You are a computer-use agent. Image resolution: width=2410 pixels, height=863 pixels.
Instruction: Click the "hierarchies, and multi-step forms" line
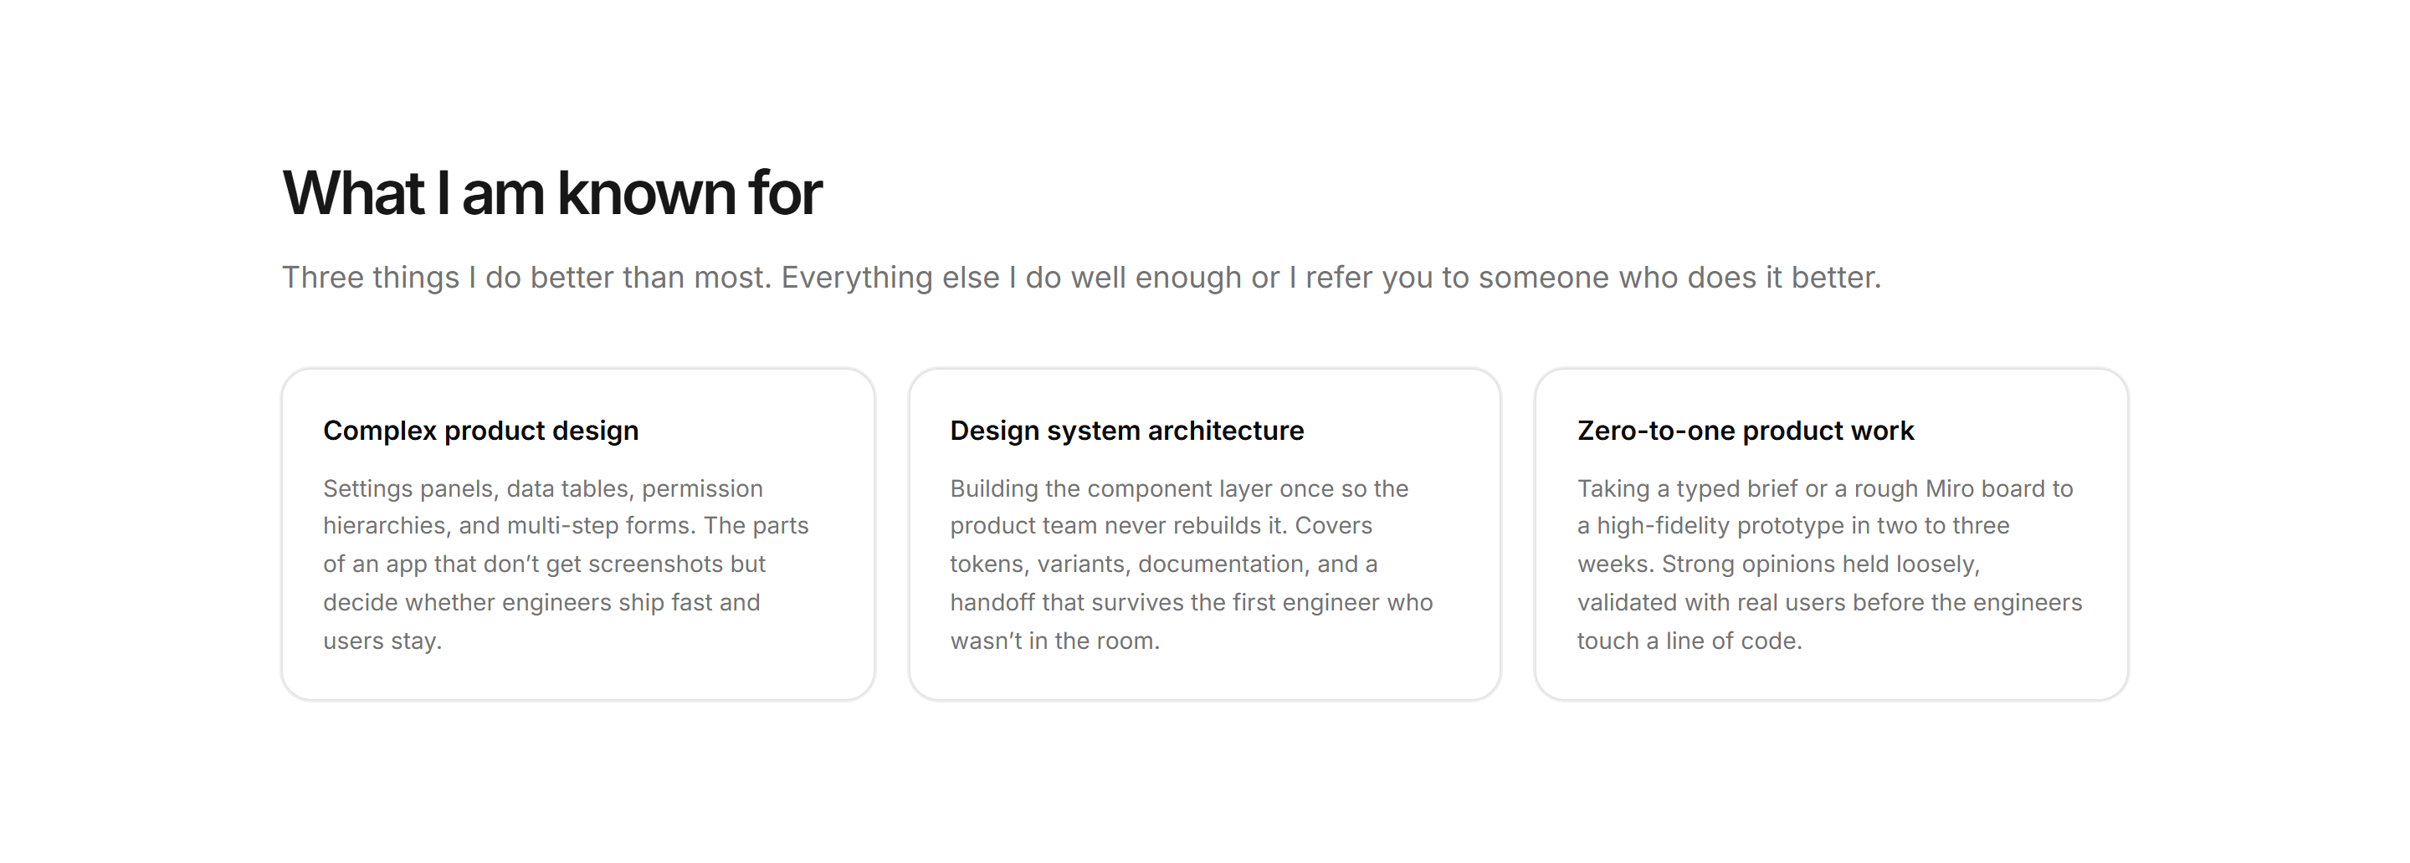click(566, 526)
